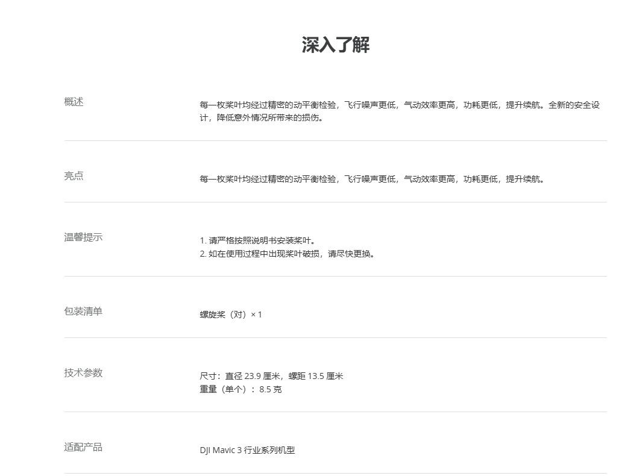Click 飞行噪声更低 in the 概述 row
The height and width of the screenshot is (476, 619).
[371, 105]
